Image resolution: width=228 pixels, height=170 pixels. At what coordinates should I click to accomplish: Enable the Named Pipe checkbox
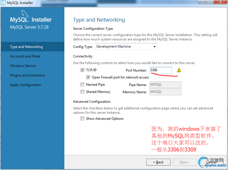[82, 85]
